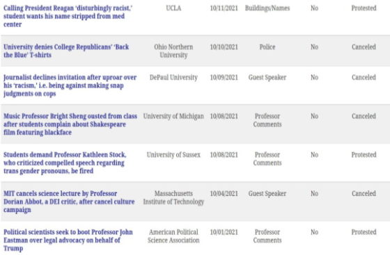Select the 10/04/2021 date cell
This screenshot has height=255, width=390.
coord(224,193)
